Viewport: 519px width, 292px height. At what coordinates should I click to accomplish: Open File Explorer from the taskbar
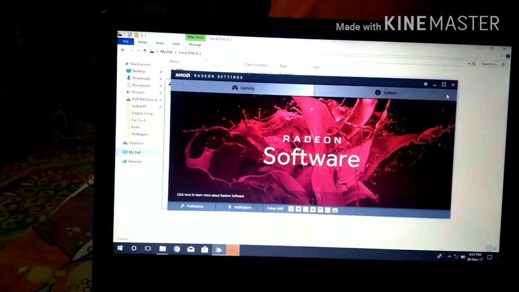click(x=162, y=249)
